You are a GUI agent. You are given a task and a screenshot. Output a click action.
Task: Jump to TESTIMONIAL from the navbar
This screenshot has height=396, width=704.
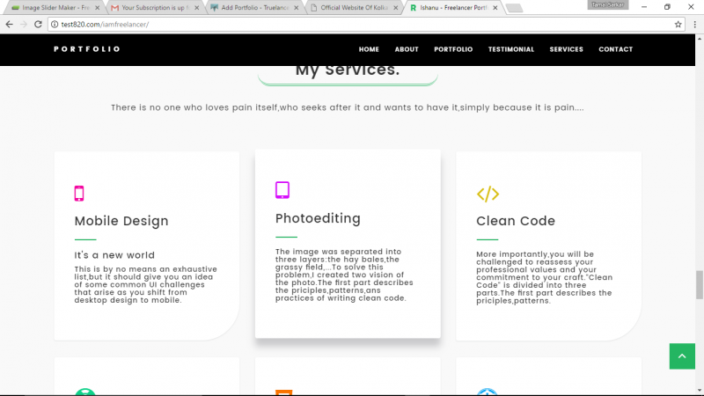click(511, 49)
